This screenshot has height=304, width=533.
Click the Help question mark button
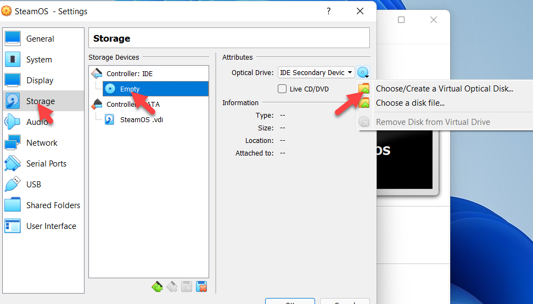click(x=329, y=11)
